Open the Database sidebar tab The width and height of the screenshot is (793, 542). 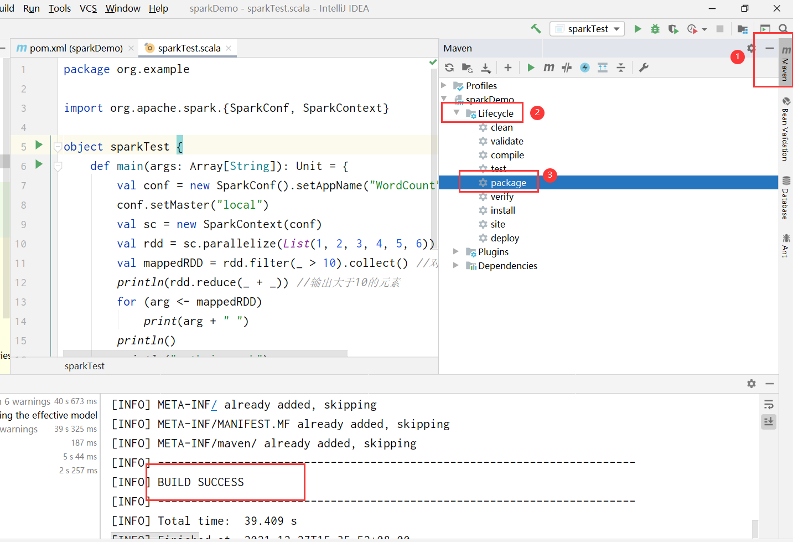pyautogui.click(x=786, y=198)
